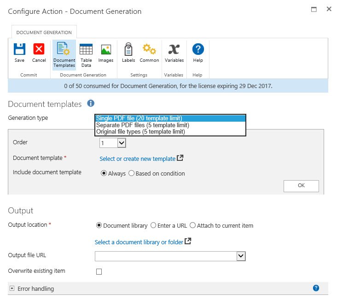This screenshot has height=306, width=337.
Task: Click the Error handling help icon
Action: [x=316, y=288]
